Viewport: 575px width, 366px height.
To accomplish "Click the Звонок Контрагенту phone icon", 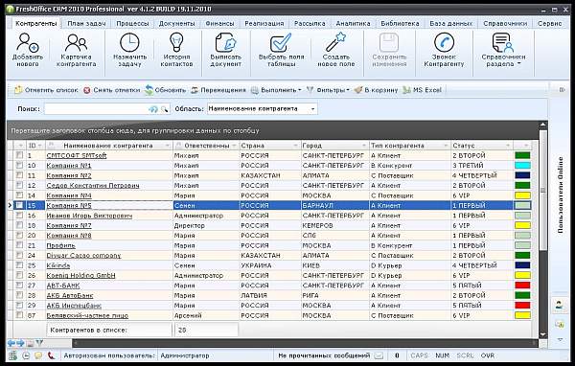I will click(444, 42).
